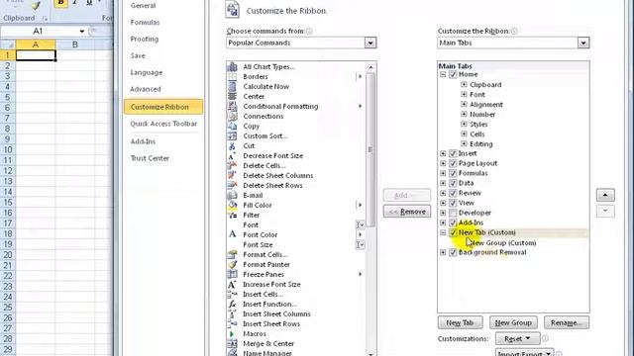Viewport: 634px width, 356px height.
Task: Choose the Freeze Panes command icon
Action: pos(233,274)
